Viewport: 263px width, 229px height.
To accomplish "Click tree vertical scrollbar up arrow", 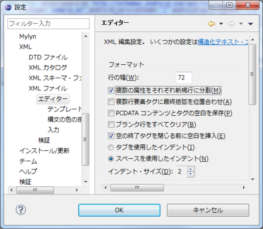I will coord(86,36).
